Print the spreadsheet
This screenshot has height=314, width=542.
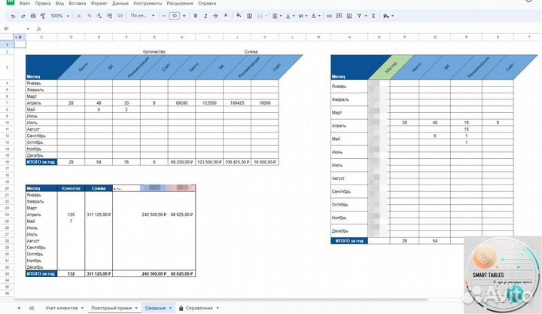click(33, 16)
